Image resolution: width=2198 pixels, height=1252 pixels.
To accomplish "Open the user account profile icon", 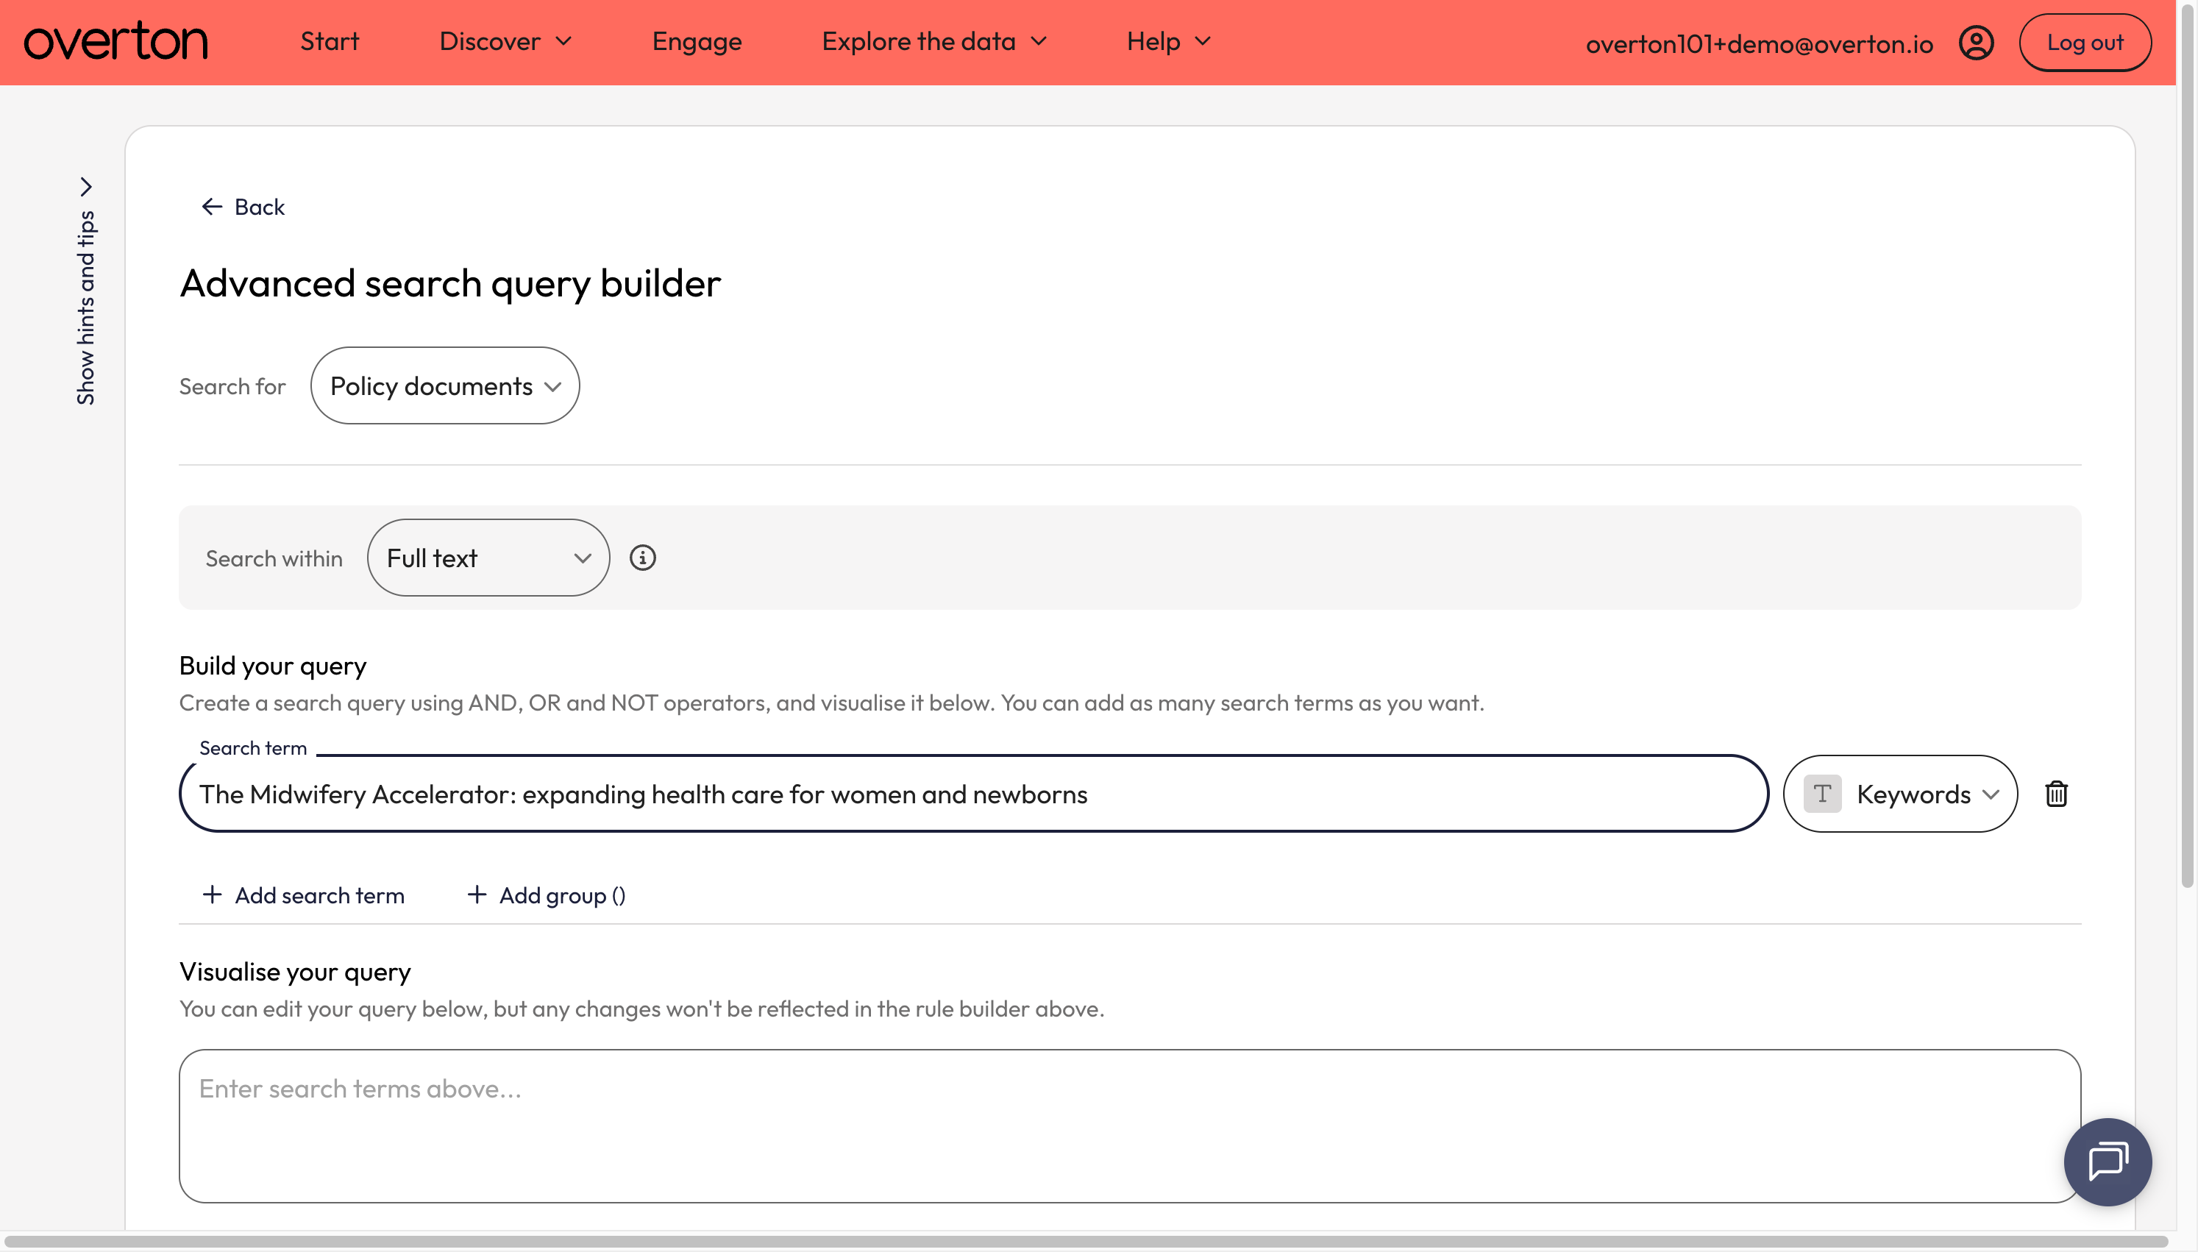I will click(1977, 42).
